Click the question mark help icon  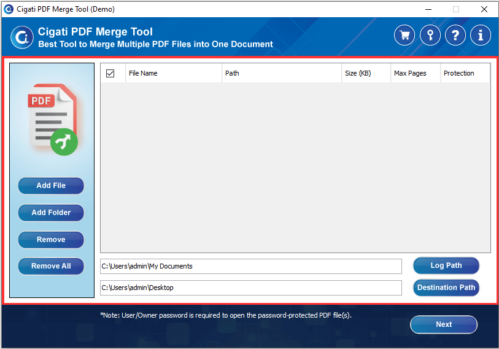click(x=455, y=35)
